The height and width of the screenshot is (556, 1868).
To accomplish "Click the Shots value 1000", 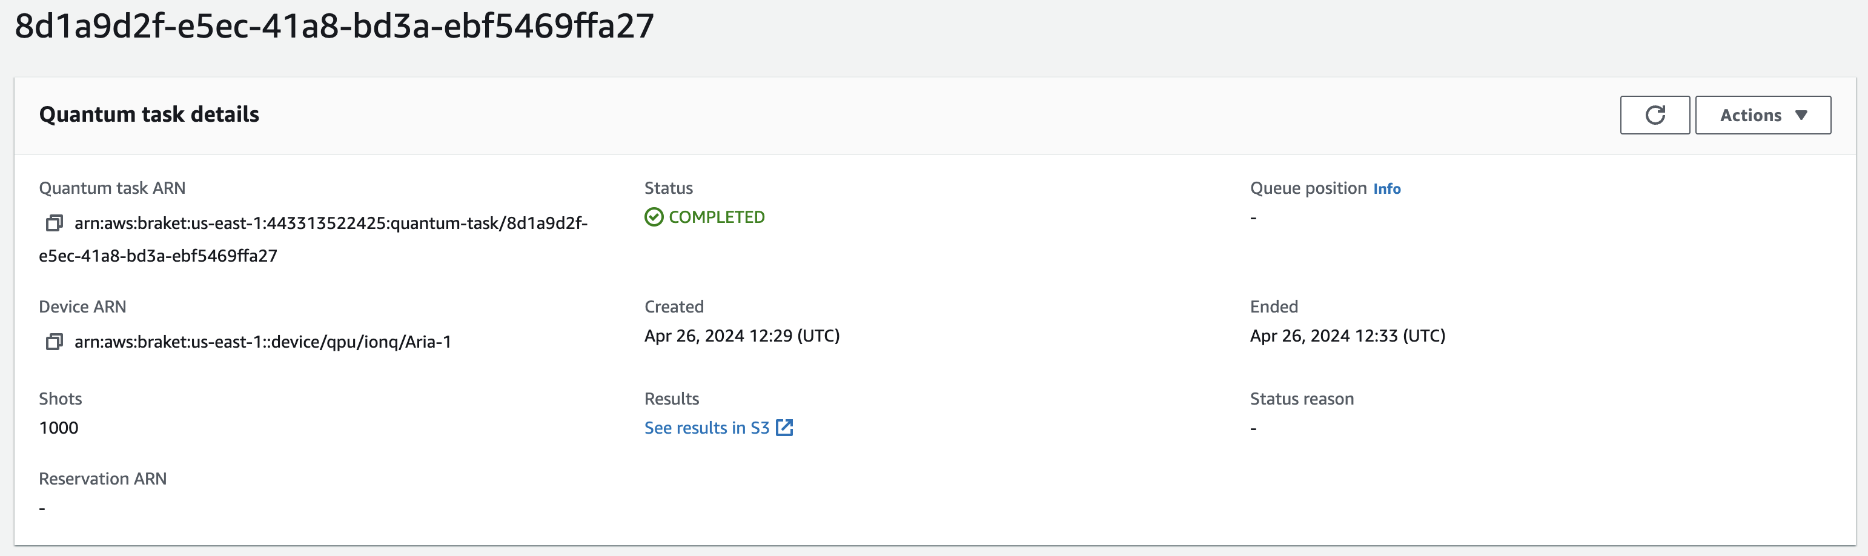I will 59,428.
